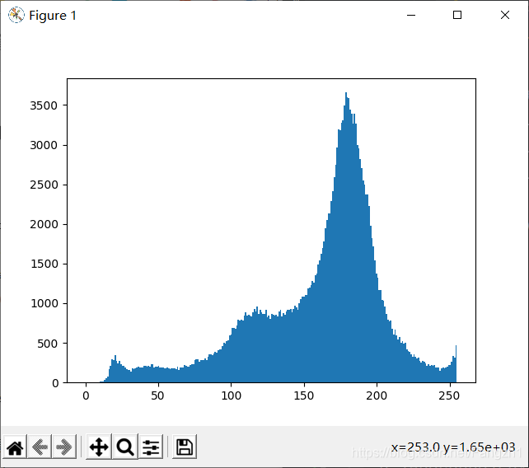
Task: Reset the plot with the Home icon
Action: pyautogui.click(x=15, y=447)
